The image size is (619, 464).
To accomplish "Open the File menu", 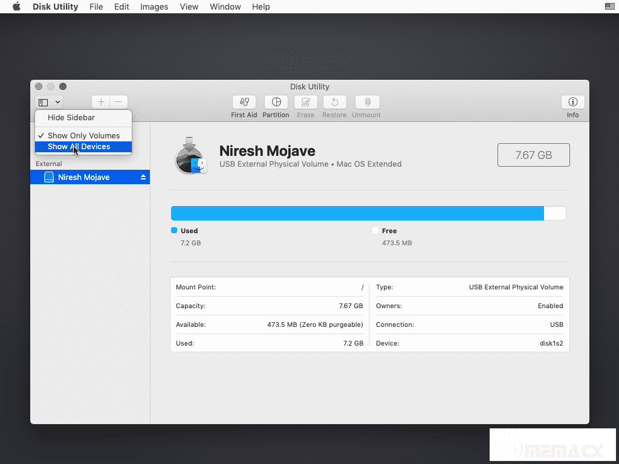I will [x=96, y=7].
